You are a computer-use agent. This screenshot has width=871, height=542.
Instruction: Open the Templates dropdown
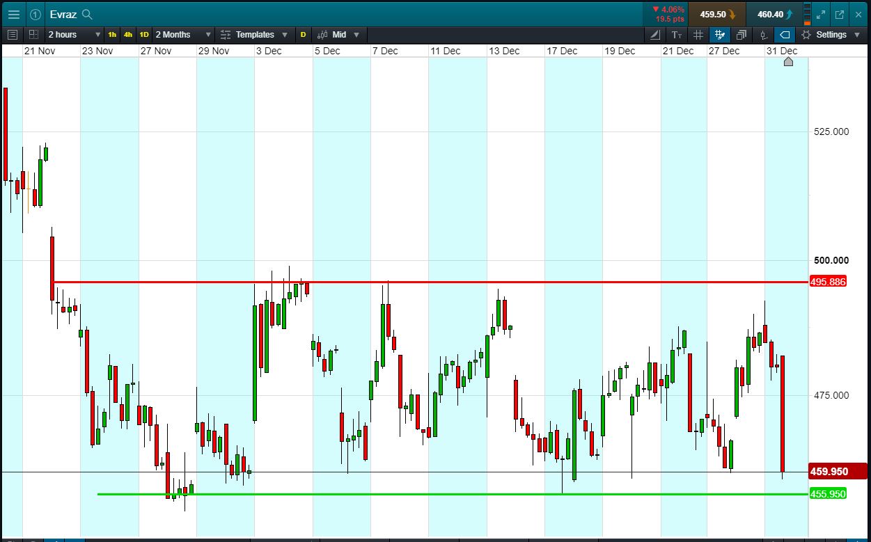tap(253, 34)
